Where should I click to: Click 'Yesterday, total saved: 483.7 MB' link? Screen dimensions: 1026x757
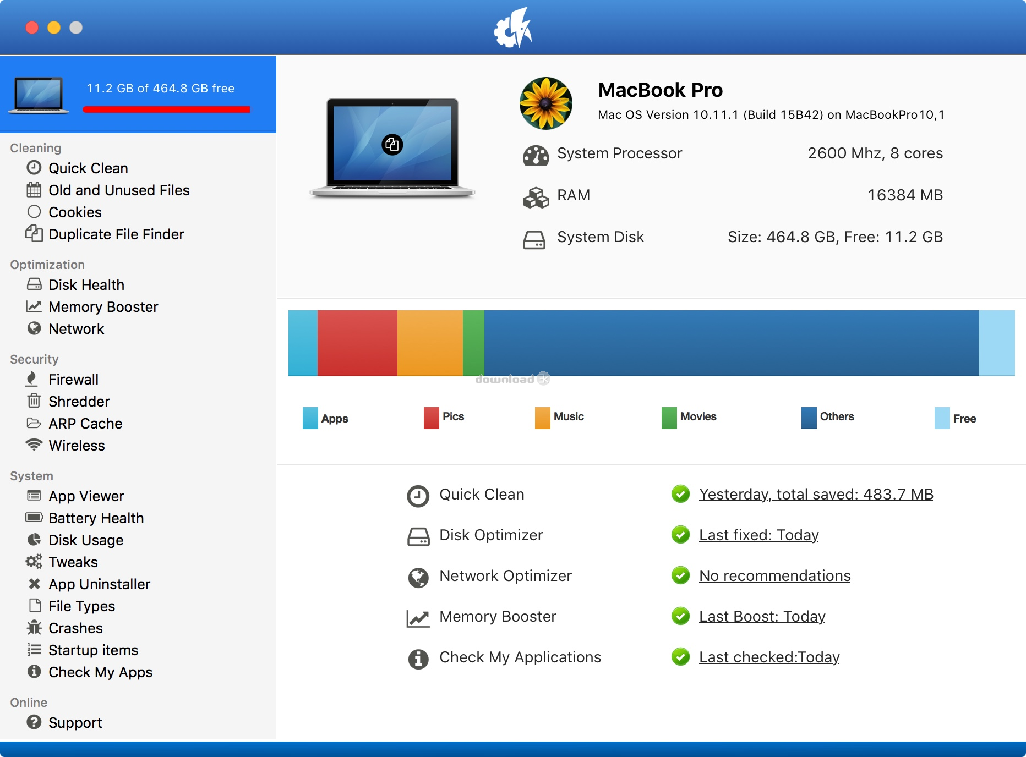(816, 495)
